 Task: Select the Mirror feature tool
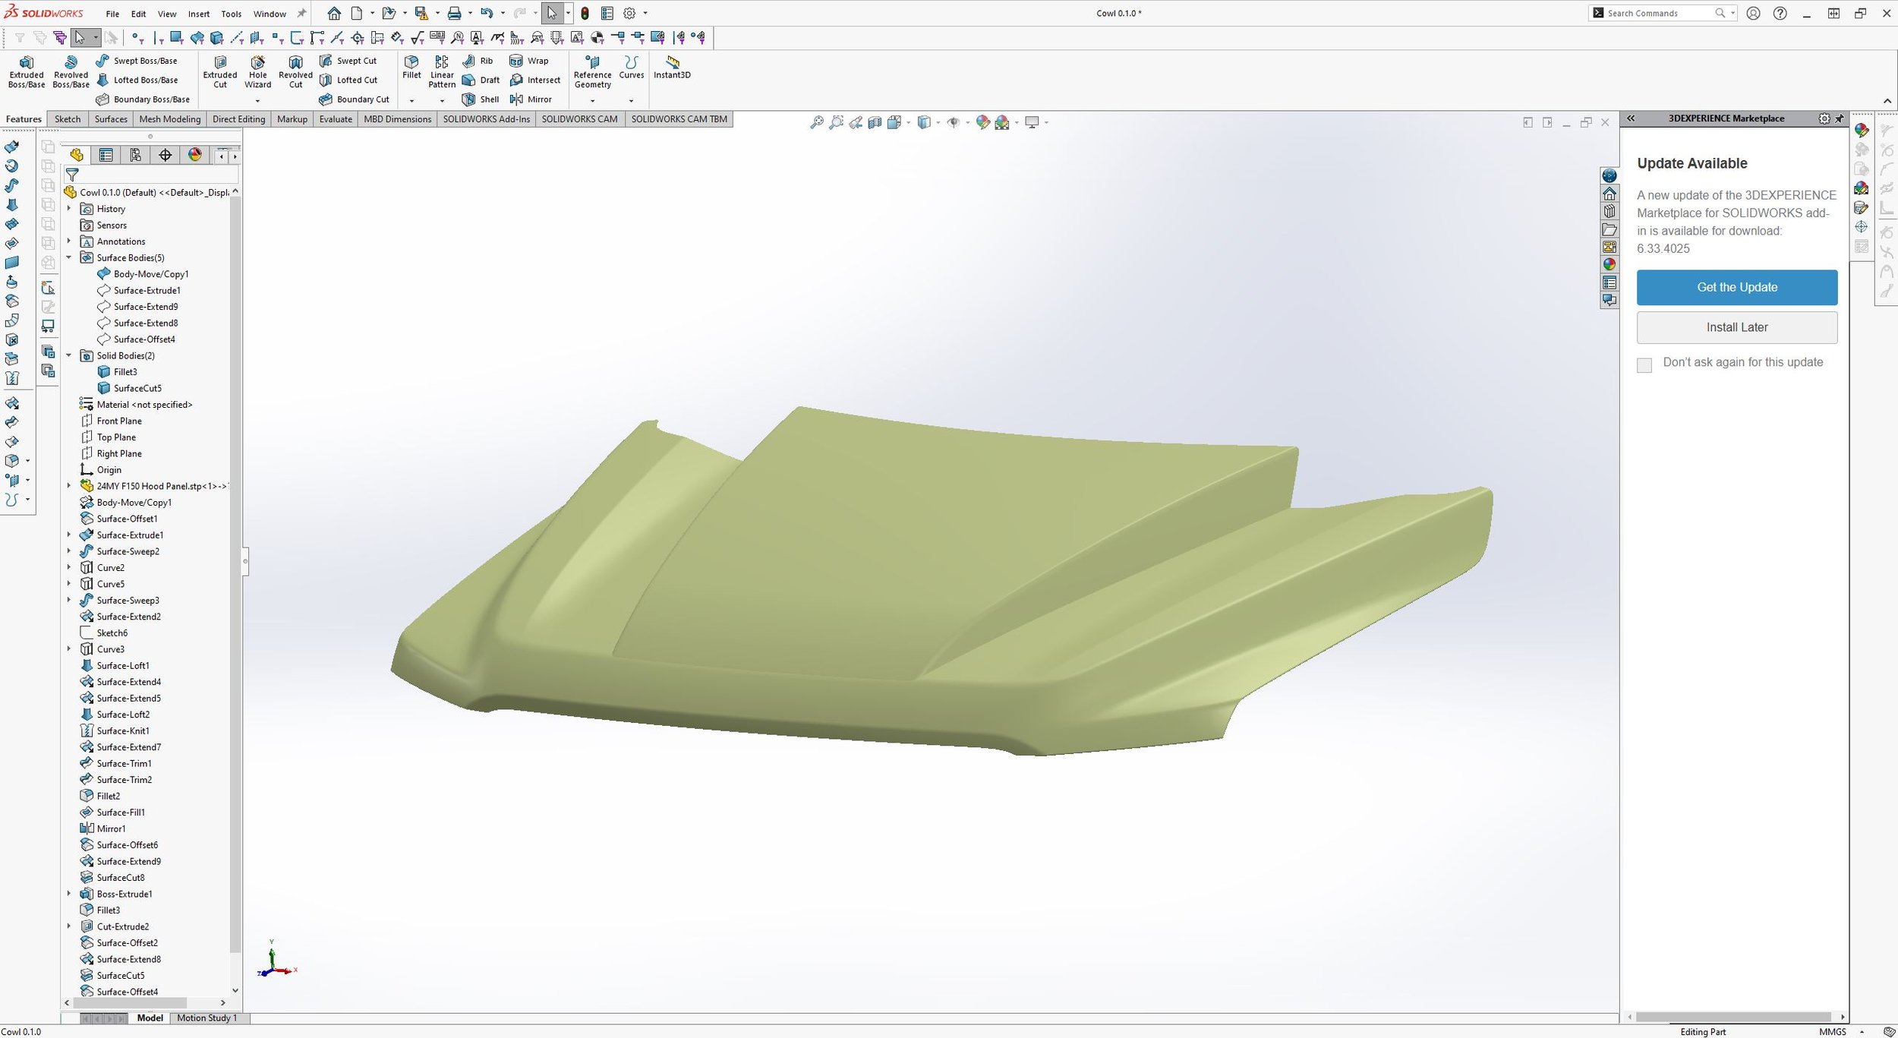[x=531, y=99]
